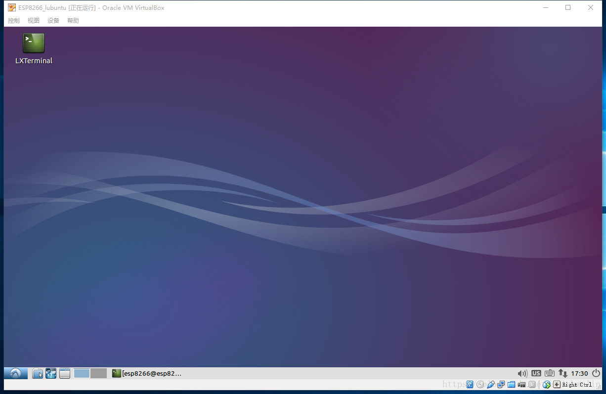
Task: Click the VirtualBox video capture status icon
Action: pyautogui.click(x=521, y=384)
